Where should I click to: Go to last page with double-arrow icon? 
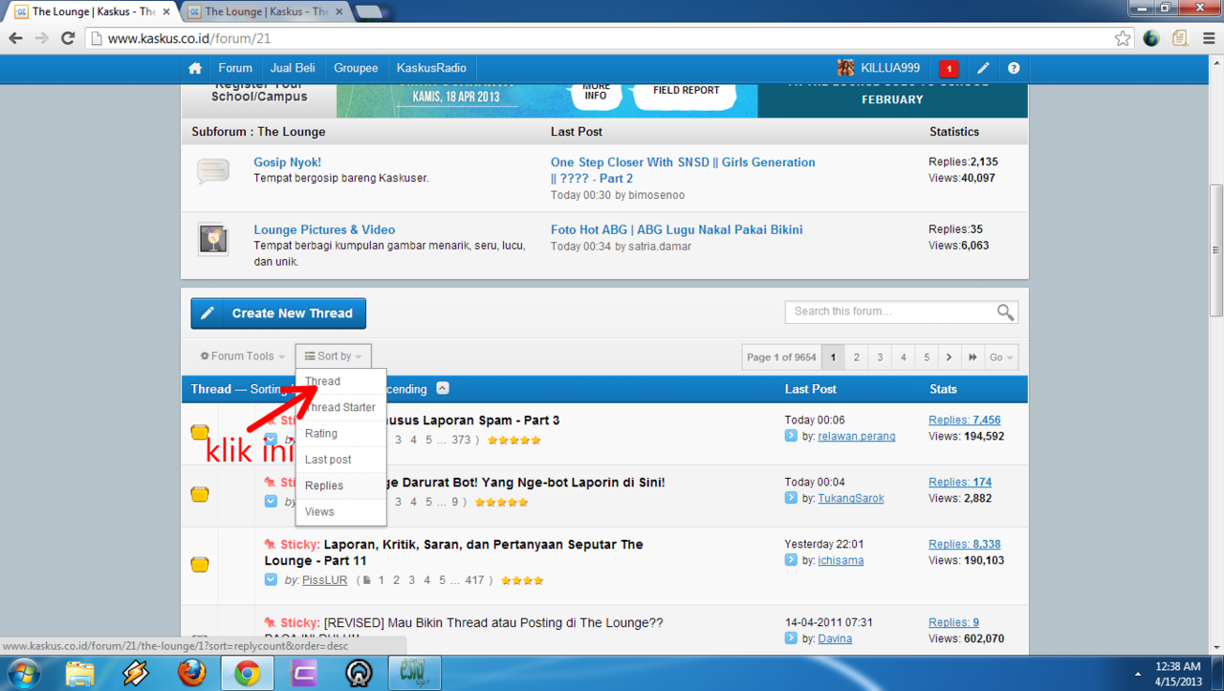[973, 357]
